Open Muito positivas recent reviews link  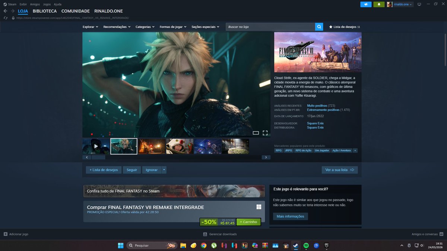pyautogui.click(x=317, y=106)
